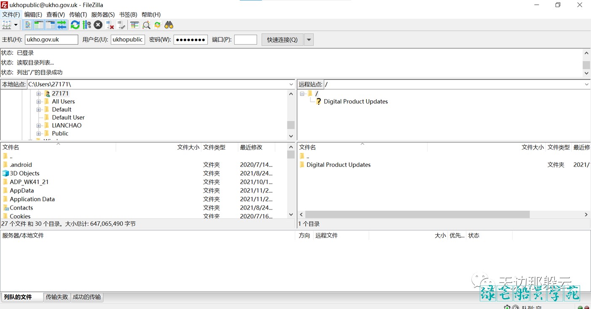Click the local tree vertical scrollbar thumb
Screen dimensions: 591x309
pyautogui.click(x=291, y=125)
